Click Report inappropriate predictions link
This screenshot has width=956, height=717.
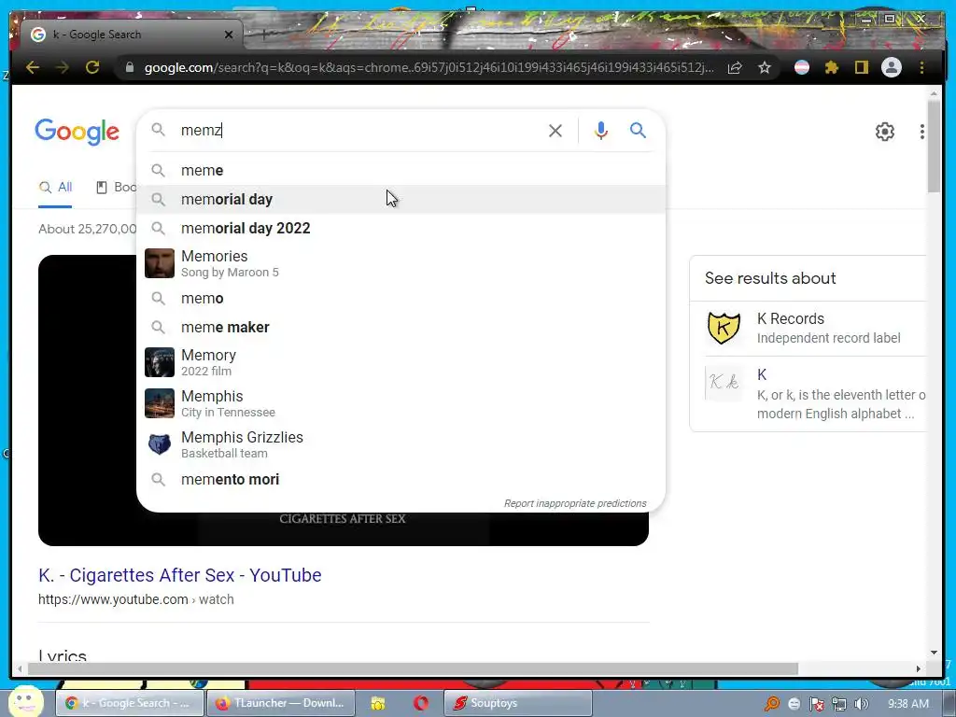coord(575,503)
